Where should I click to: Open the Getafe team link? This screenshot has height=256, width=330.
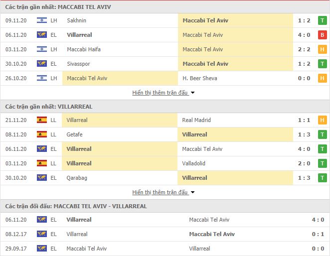pos(74,134)
